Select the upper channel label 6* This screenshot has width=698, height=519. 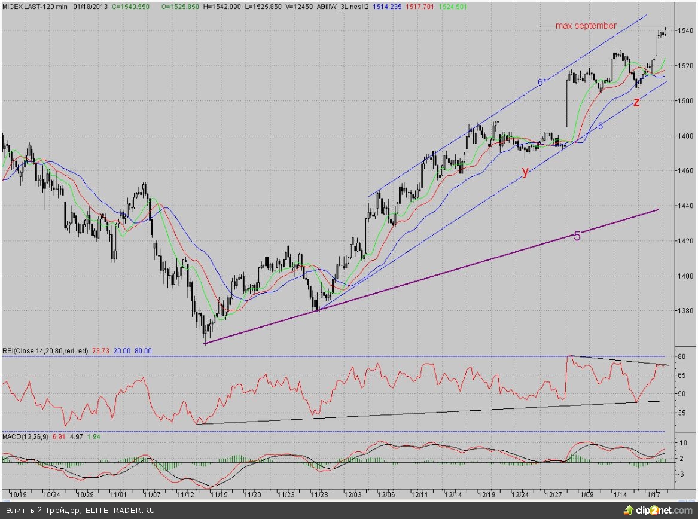[541, 83]
